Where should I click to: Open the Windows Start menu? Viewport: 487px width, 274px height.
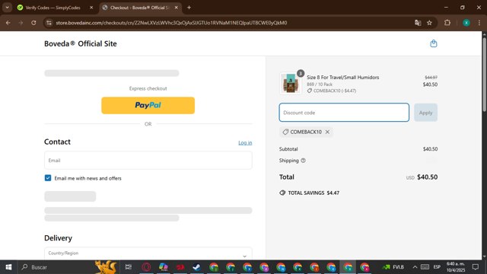pyautogui.click(x=8, y=267)
